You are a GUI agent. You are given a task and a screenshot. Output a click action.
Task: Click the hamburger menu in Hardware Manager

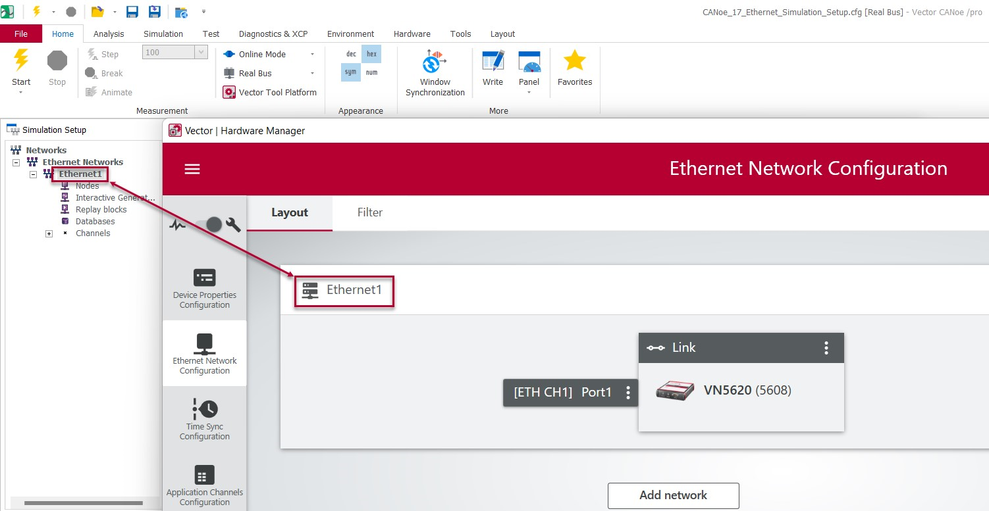click(192, 170)
